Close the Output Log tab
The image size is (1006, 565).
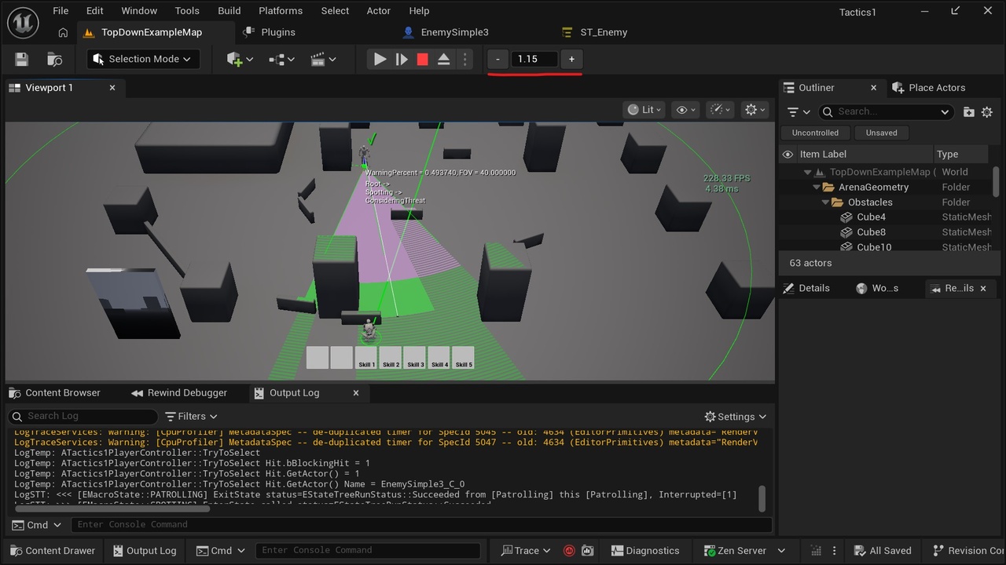tap(356, 393)
